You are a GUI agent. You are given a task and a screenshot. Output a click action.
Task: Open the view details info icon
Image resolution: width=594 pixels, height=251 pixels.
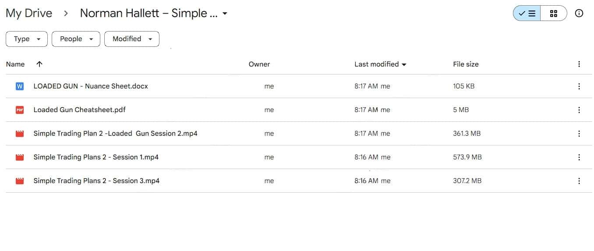pos(579,13)
